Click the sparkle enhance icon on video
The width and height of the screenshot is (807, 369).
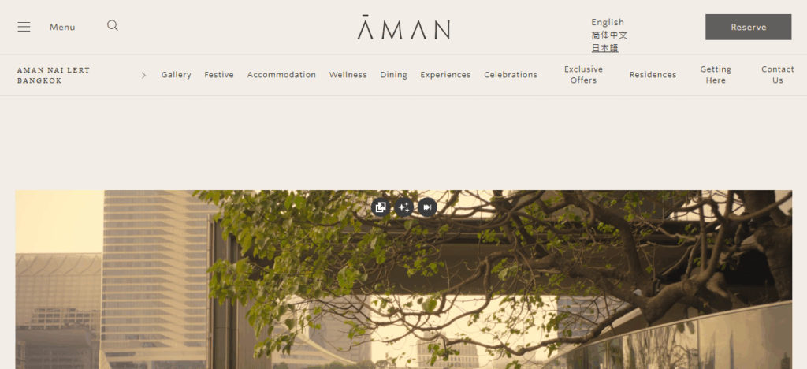point(404,207)
